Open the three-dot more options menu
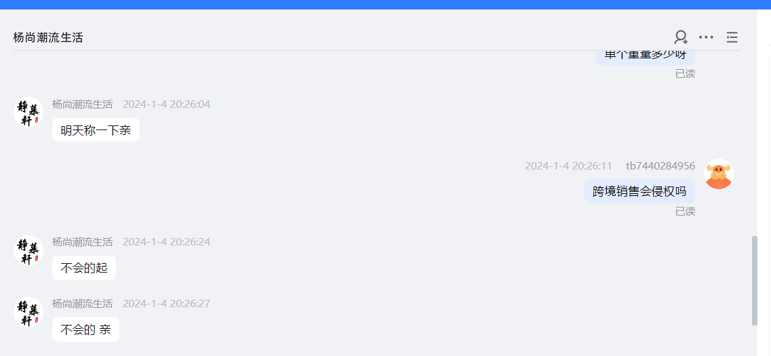 pos(706,37)
